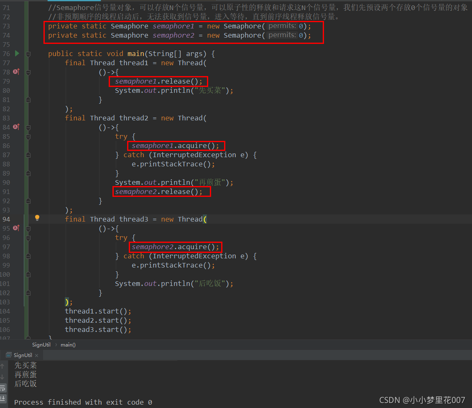Collapse the try block fold at line 96
The width and height of the screenshot is (472, 408).
coord(28,238)
